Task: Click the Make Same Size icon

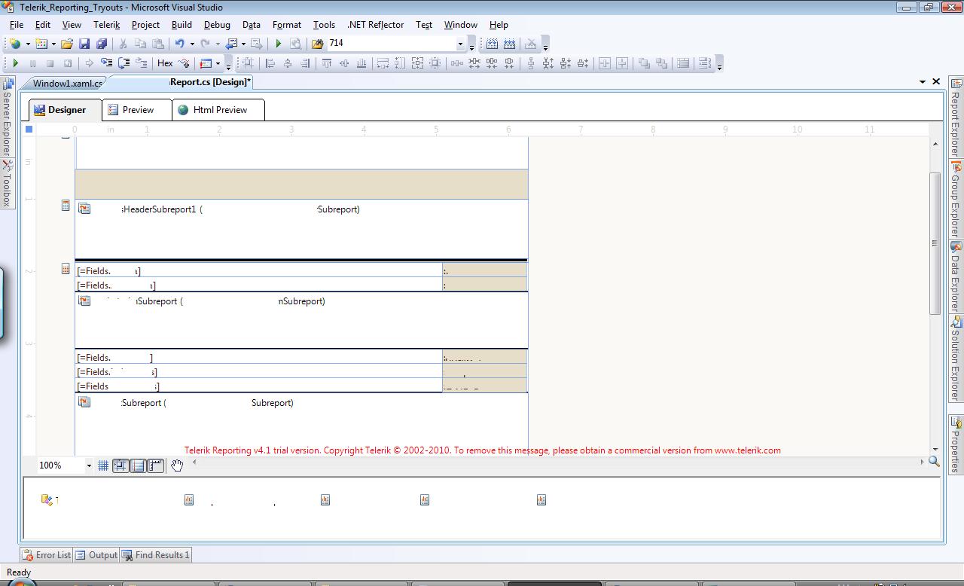Action: 417,63
